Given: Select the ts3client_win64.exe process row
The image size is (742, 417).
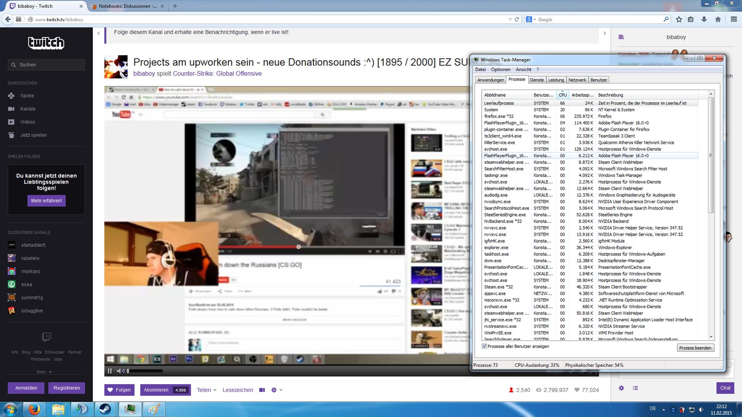Looking at the screenshot, I should 590,136.
